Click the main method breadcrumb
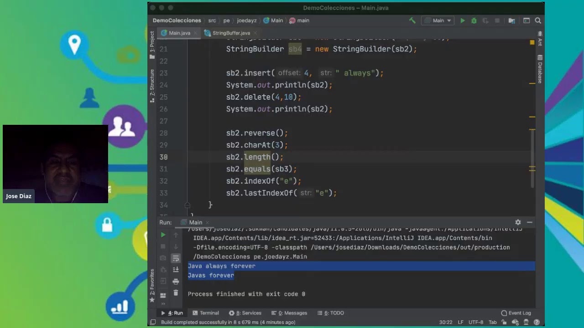 pyautogui.click(x=299, y=20)
